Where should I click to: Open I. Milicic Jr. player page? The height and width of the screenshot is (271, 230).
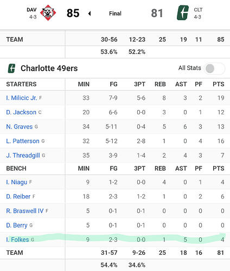(22, 98)
